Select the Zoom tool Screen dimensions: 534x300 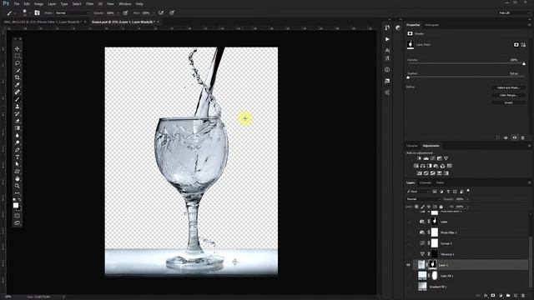click(x=17, y=186)
